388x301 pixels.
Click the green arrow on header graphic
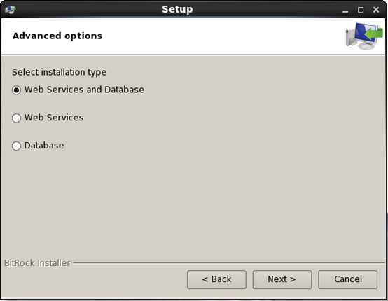click(374, 34)
